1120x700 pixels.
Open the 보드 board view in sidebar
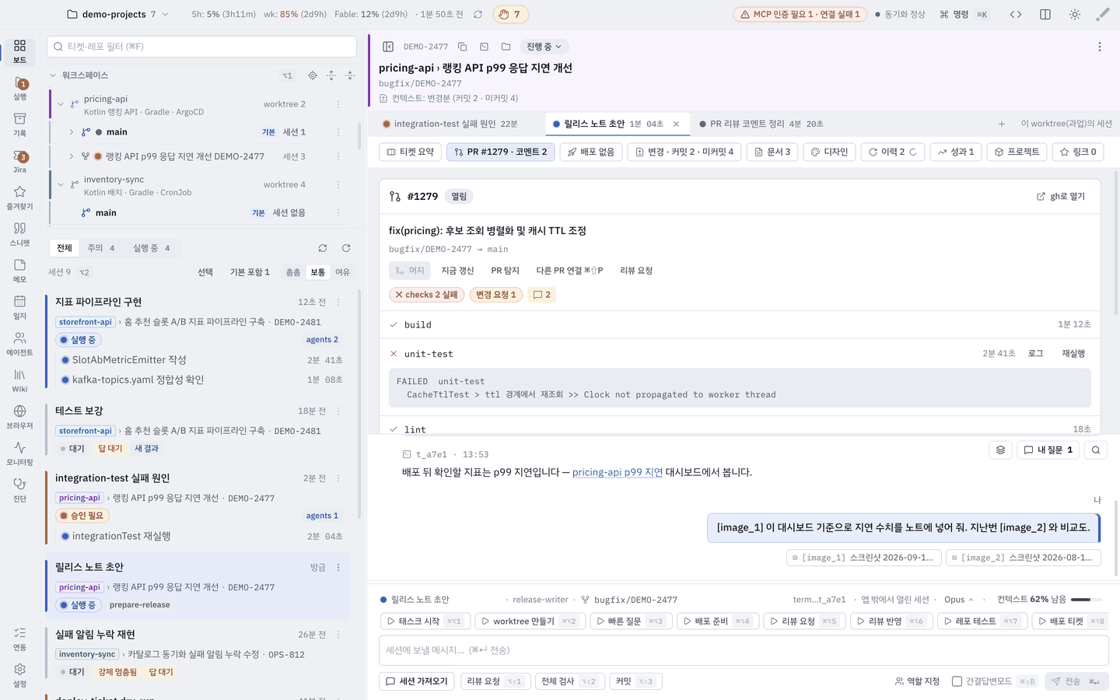tap(19, 51)
